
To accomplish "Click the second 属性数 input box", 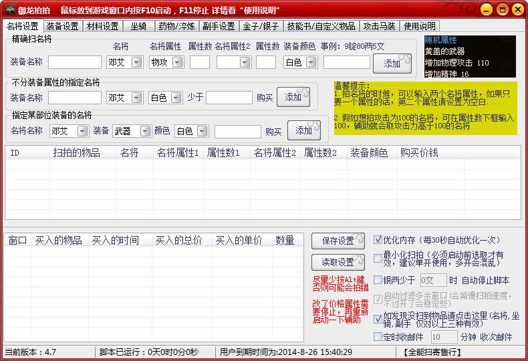I will (266, 62).
